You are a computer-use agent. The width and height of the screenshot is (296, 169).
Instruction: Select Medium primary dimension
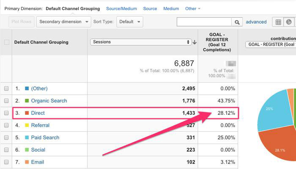tap(171, 9)
